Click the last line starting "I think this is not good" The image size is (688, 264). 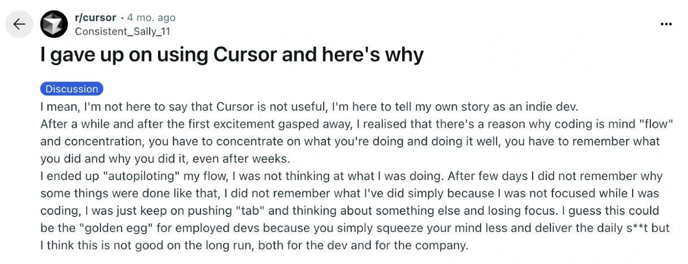point(254,247)
